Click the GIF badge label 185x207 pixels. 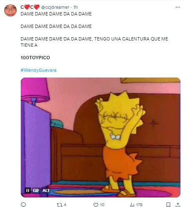click(36, 190)
